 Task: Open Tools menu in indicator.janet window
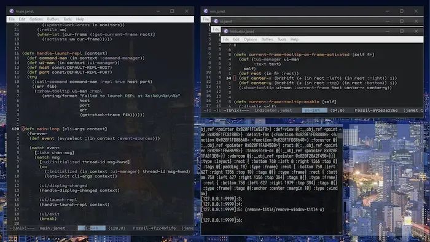click(x=281, y=39)
